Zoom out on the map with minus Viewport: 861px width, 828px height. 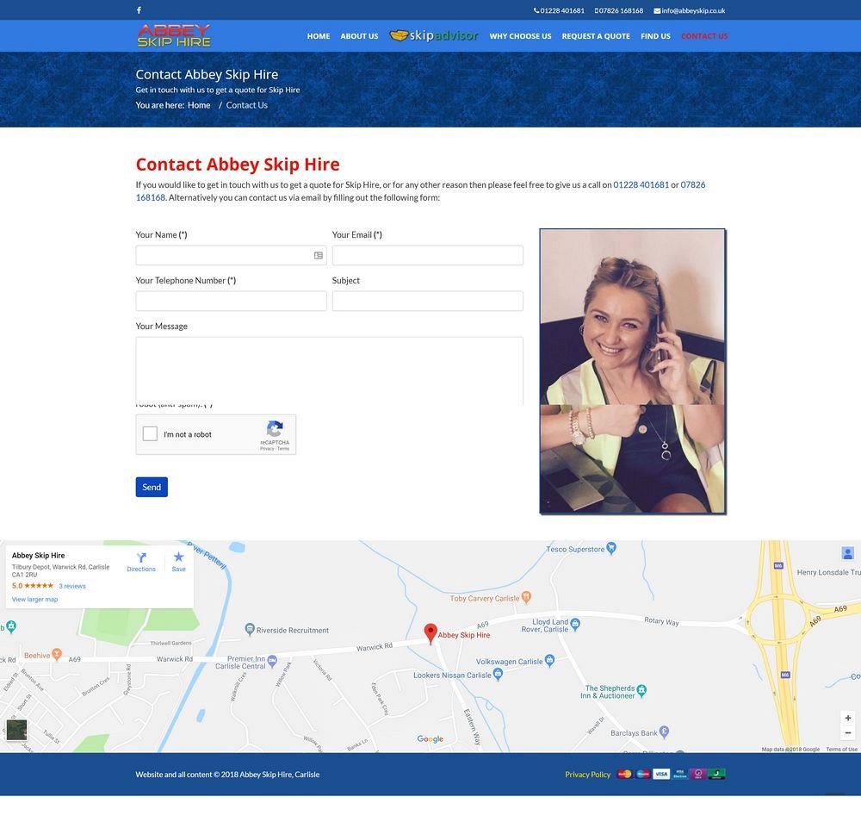(847, 733)
